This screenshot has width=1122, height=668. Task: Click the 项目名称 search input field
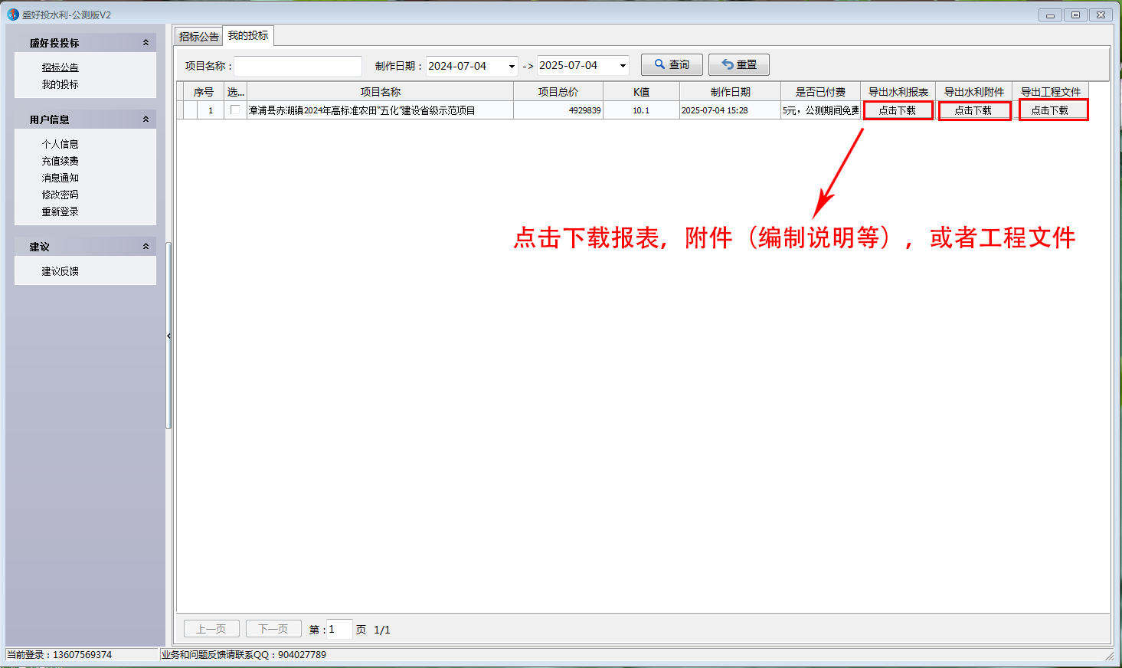297,66
